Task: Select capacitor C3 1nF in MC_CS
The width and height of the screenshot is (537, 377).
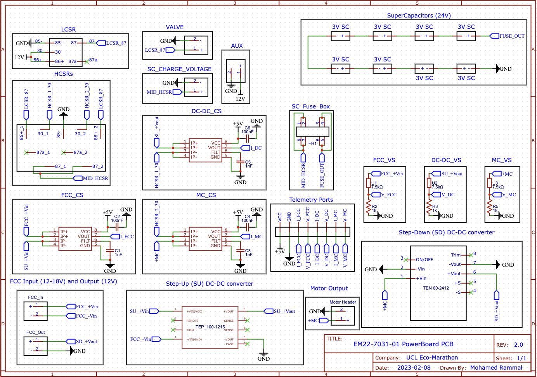Action: [x=241, y=250]
